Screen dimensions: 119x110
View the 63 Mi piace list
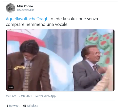pyautogui.click(x=31, y=106)
